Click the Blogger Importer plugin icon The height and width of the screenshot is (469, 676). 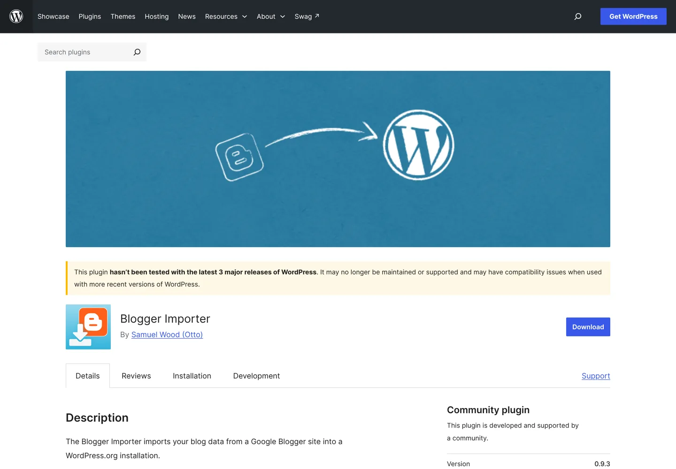click(x=88, y=327)
